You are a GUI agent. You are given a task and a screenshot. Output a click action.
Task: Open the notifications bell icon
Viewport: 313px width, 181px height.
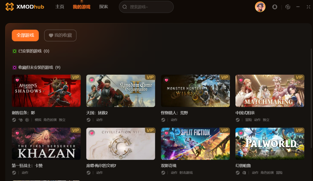(x=275, y=7)
